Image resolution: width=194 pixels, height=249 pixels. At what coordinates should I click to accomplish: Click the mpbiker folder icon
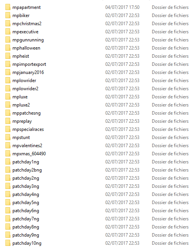click(x=8, y=15)
